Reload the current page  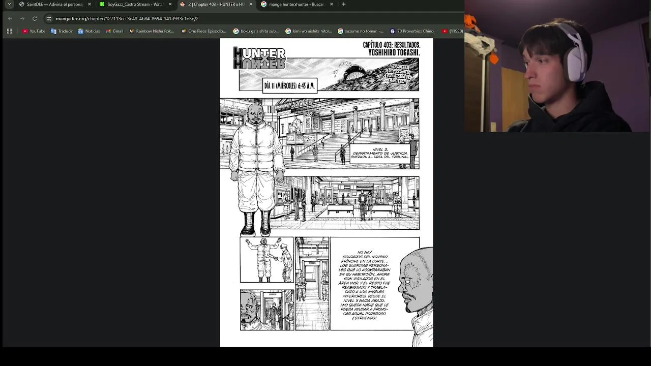click(35, 18)
